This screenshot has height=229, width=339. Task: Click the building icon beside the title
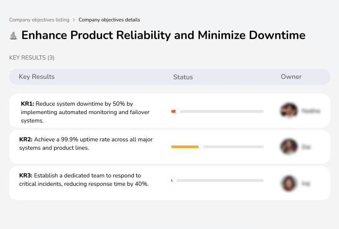point(13,36)
